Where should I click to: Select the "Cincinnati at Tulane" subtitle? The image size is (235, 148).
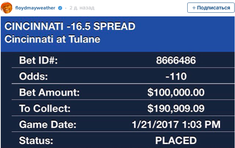pyautogui.click(x=52, y=39)
